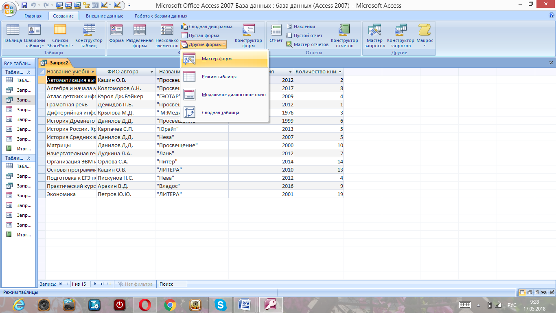Select Сводная таблица menu item
556x313 pixels.
pyautogui.click(x=225, y=112)
